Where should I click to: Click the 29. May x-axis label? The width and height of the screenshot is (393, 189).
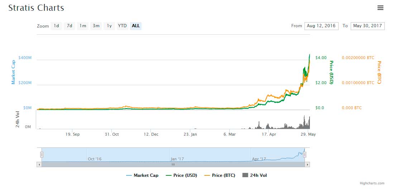308,135
